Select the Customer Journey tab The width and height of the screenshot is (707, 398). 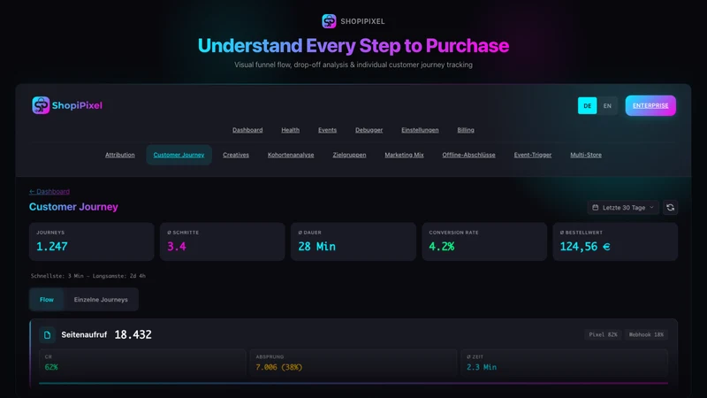[x=179, y=155]
